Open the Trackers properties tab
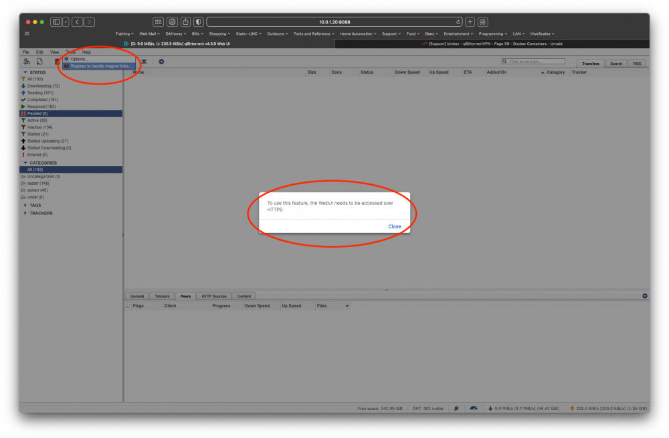 coord(162,296)
